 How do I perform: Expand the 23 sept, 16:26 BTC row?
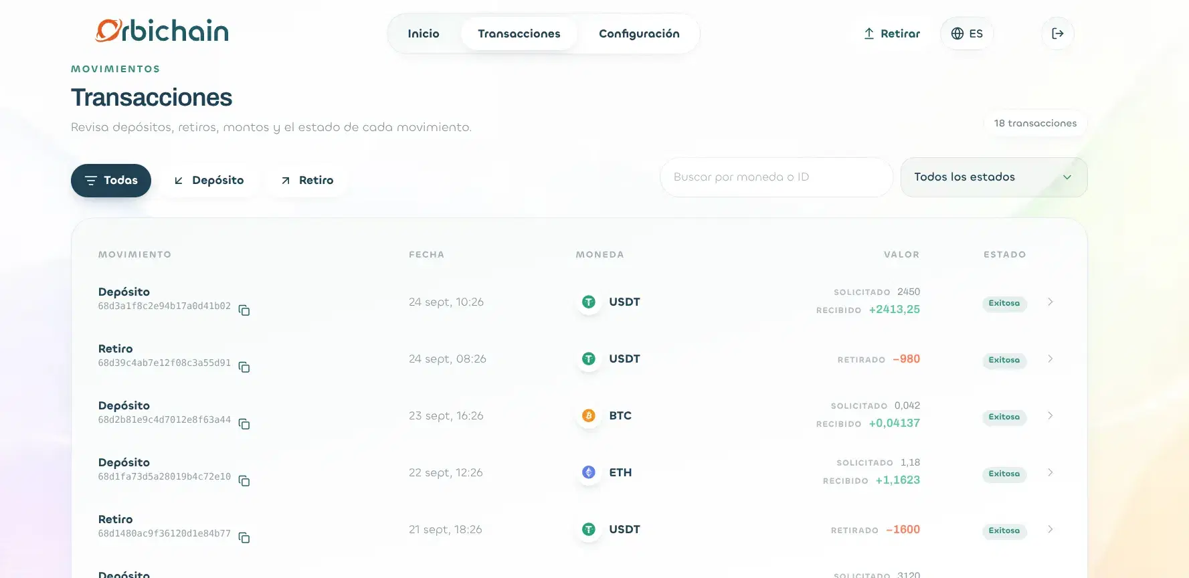tap(1050, 416)
